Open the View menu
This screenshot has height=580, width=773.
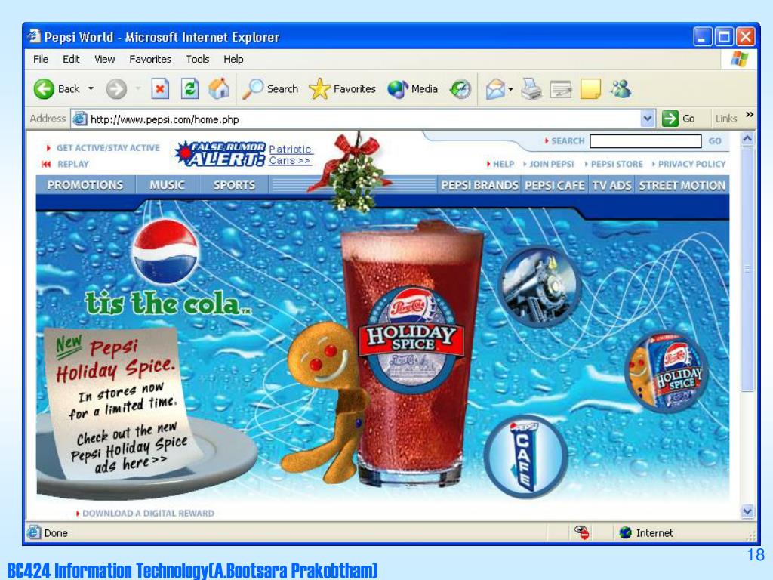coord(104,59)
